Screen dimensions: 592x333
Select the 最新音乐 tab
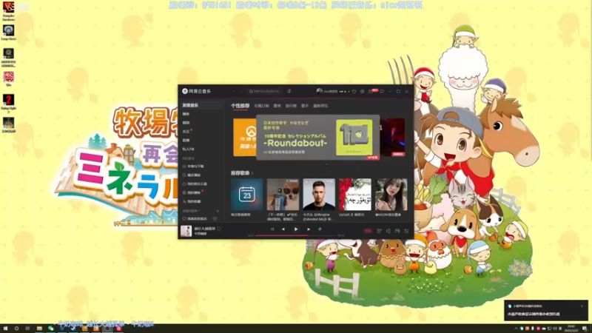[x=320, y=106]
